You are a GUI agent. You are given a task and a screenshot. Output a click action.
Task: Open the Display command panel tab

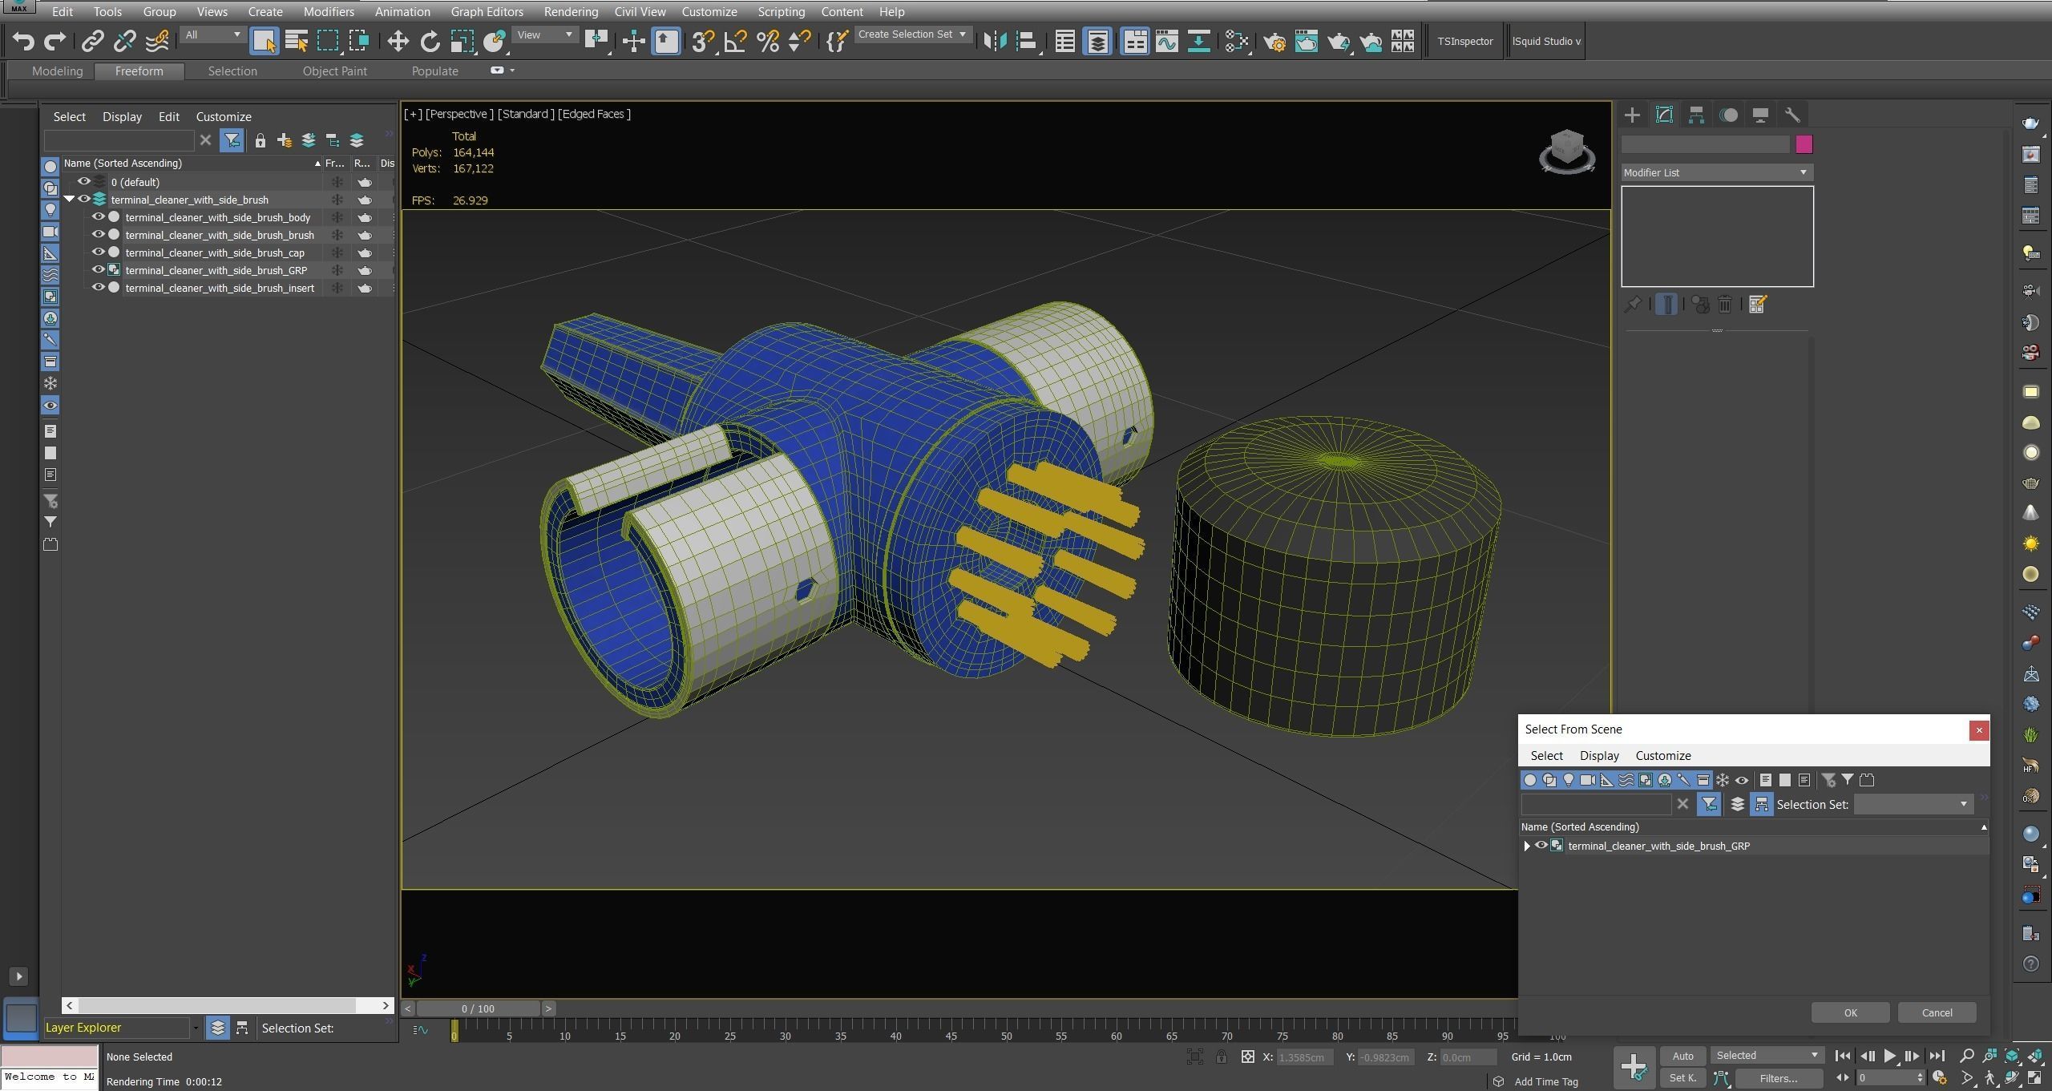(x=1760, y=115)
